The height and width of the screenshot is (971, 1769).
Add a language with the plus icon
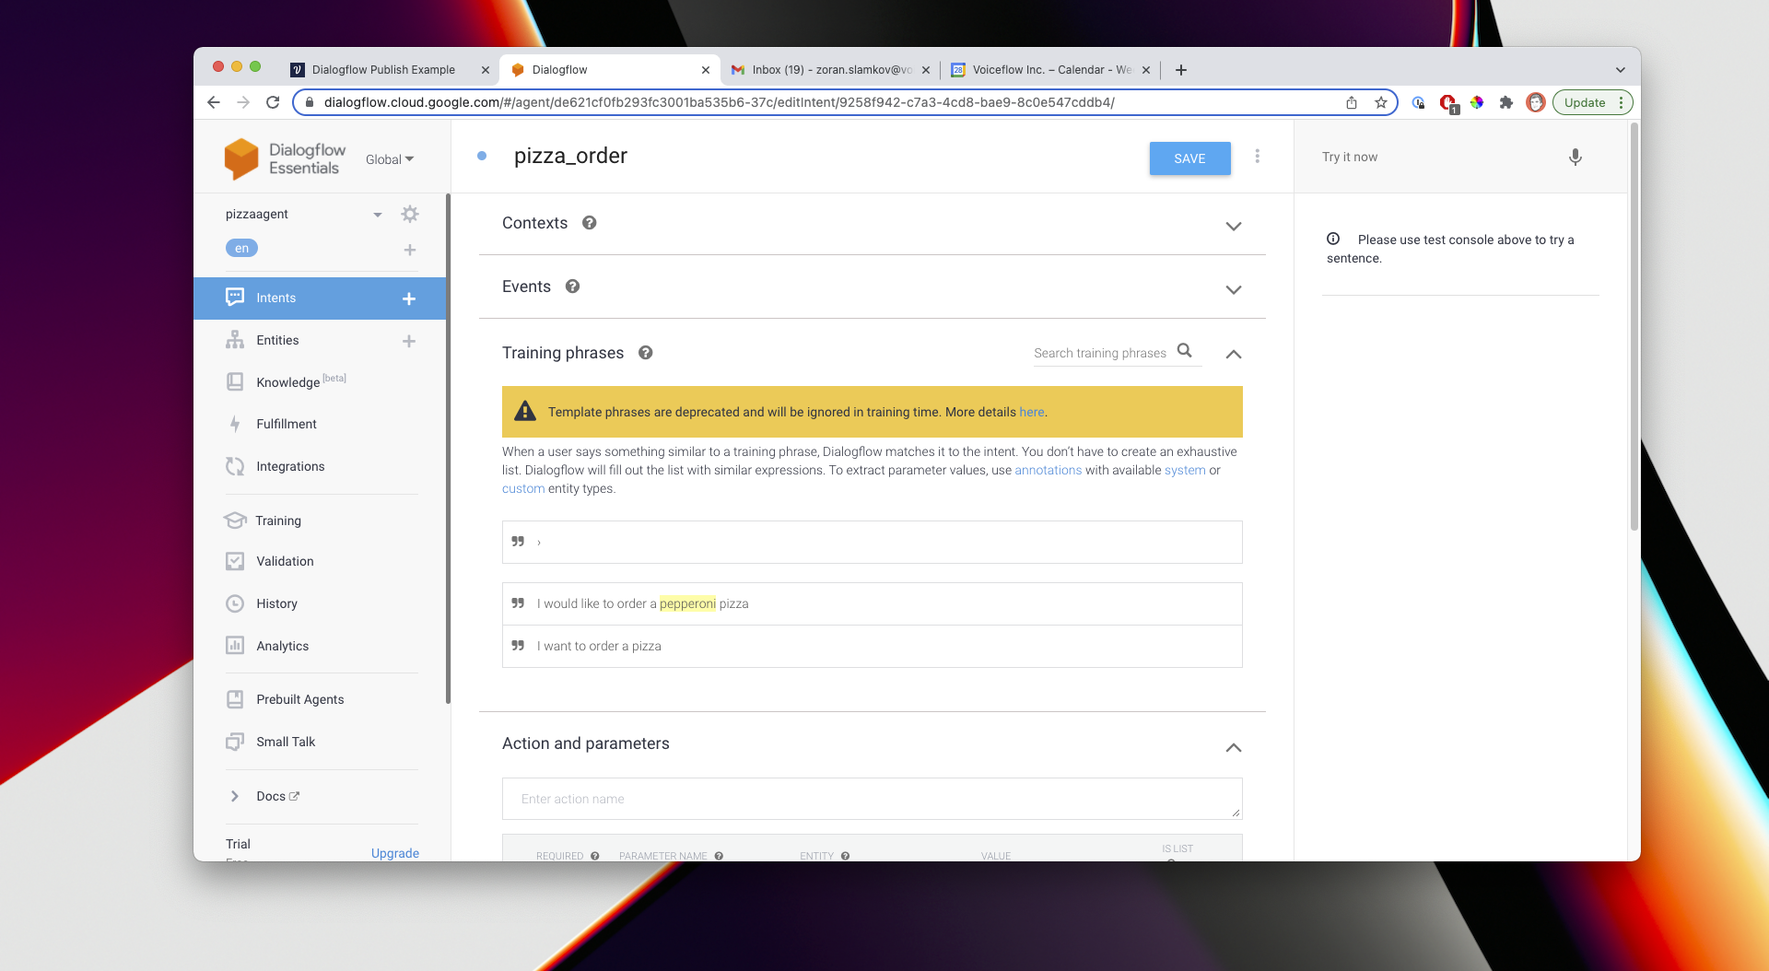410,250
